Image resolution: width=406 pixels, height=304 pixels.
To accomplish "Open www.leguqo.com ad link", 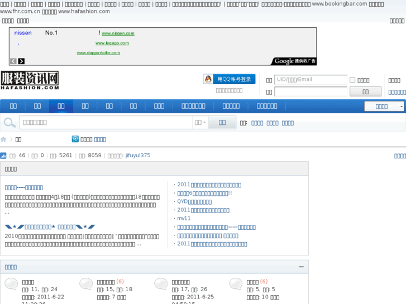I will (112, 43).
